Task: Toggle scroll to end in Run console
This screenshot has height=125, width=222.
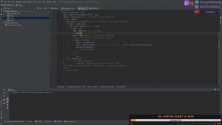Action: [x=8, y=102]
